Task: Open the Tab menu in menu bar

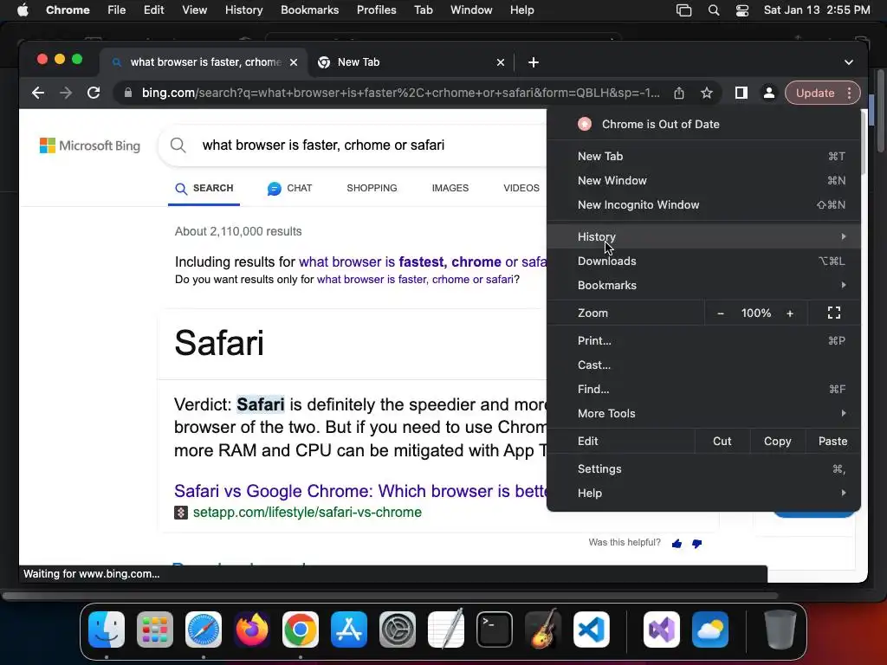Action: tap(423, 10)
